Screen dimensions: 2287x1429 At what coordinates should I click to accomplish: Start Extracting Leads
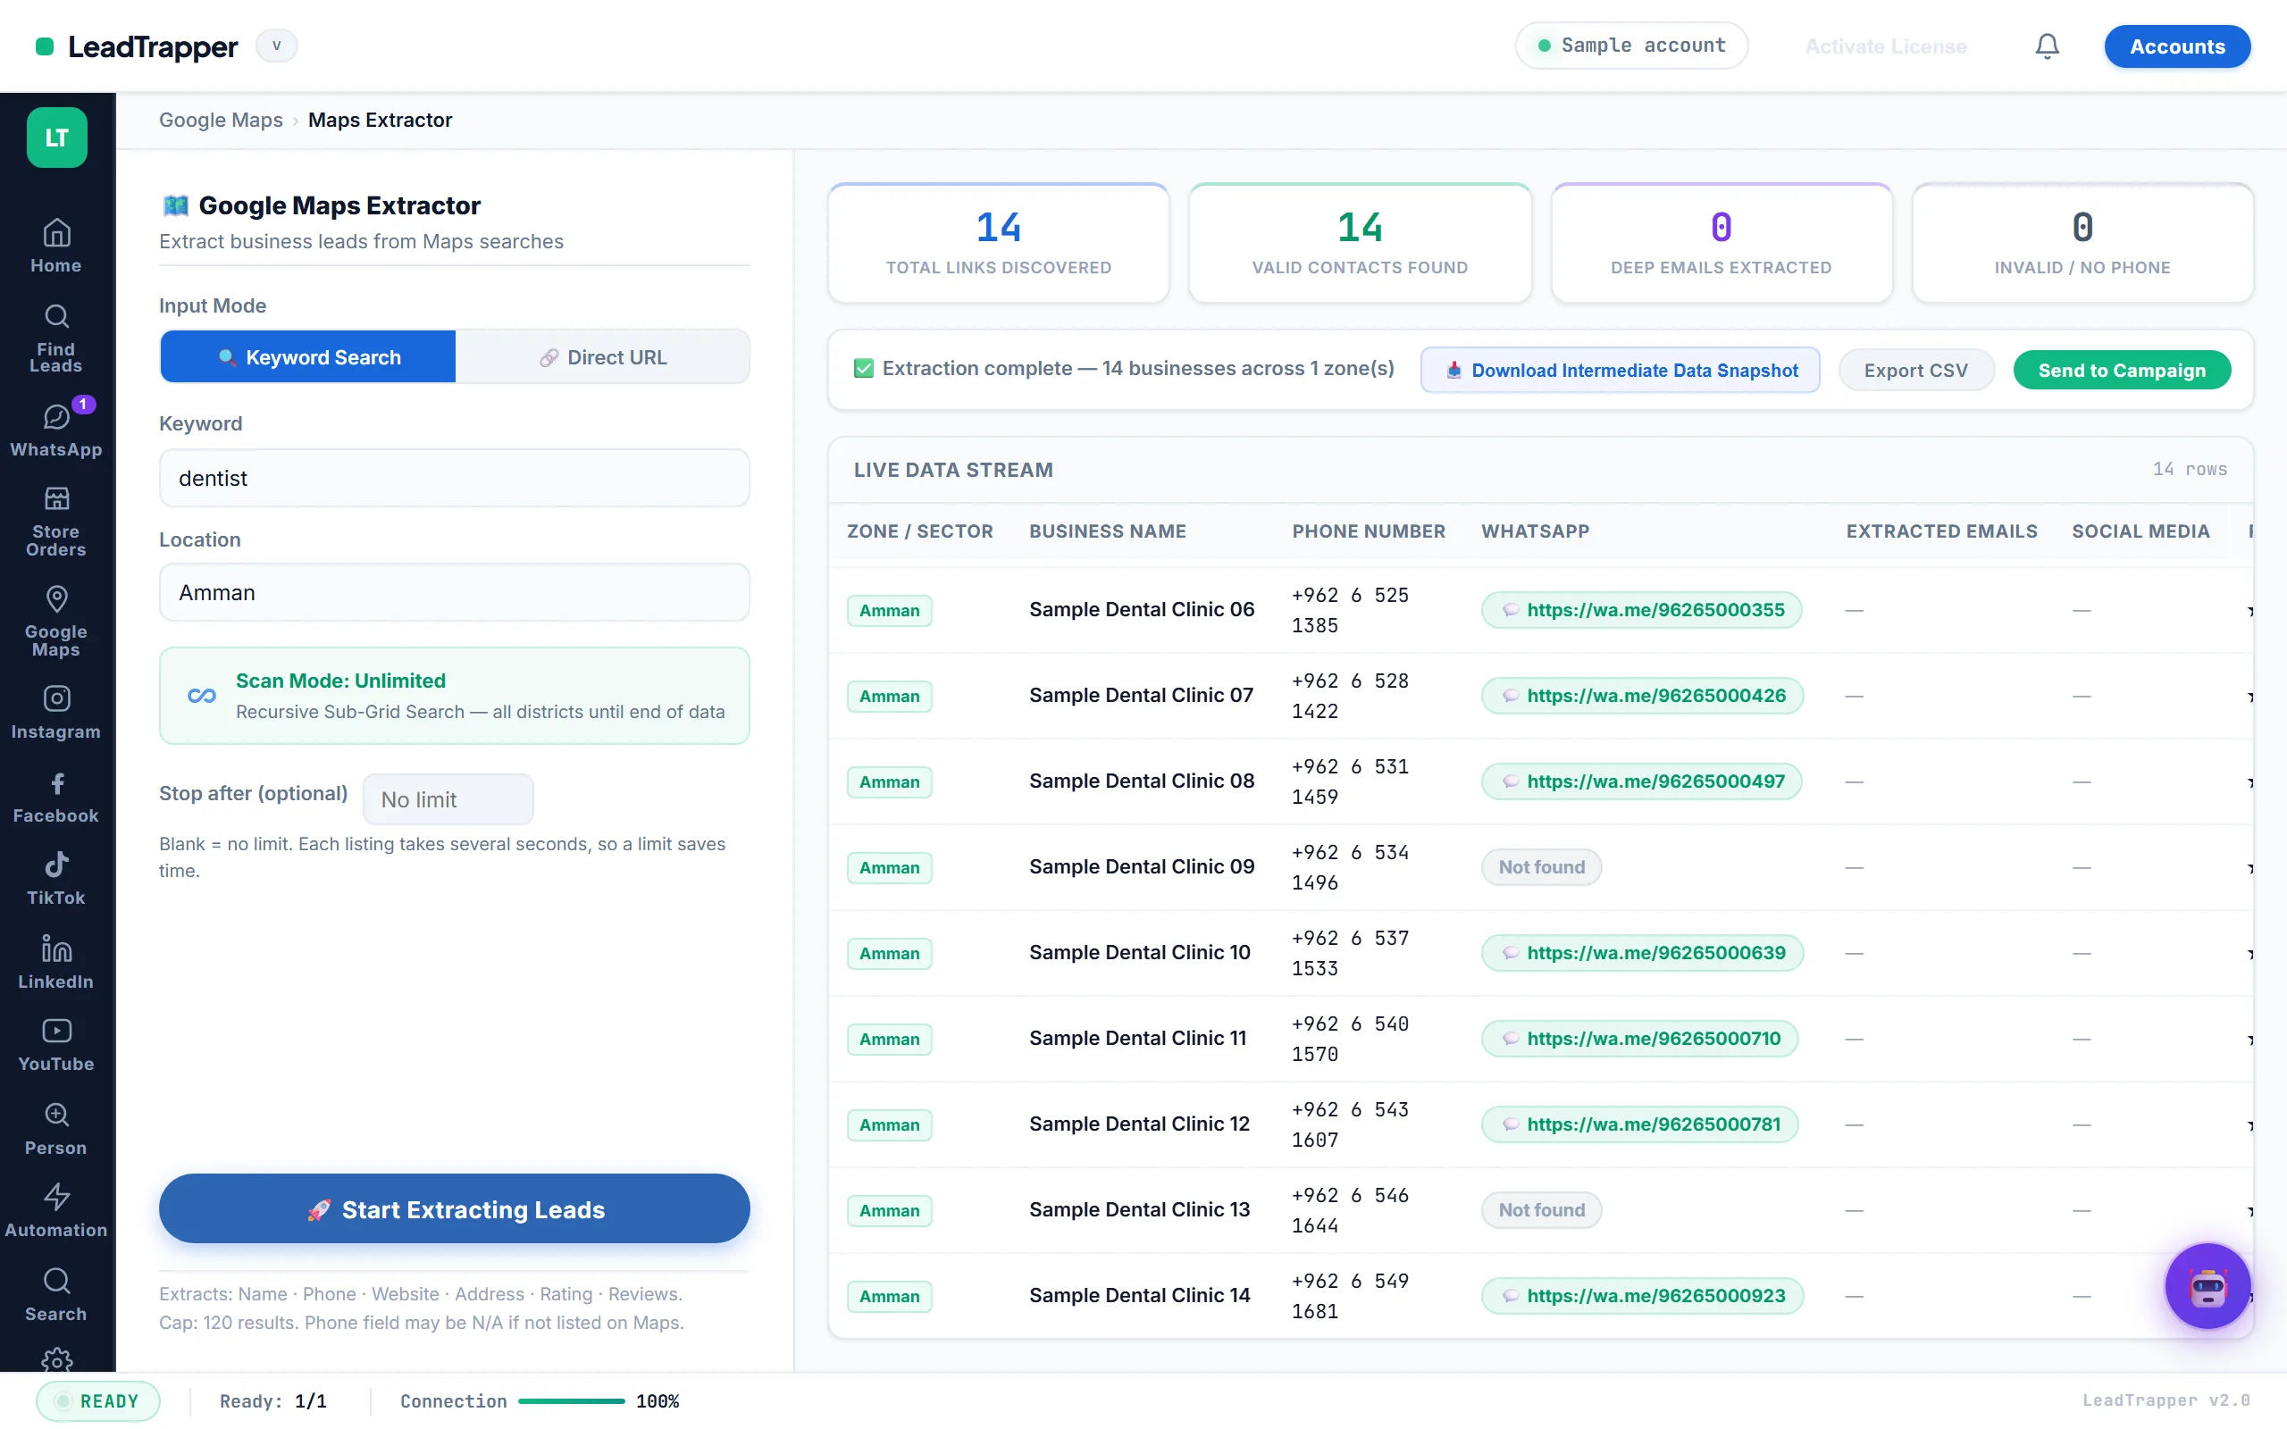[455, 1208]
